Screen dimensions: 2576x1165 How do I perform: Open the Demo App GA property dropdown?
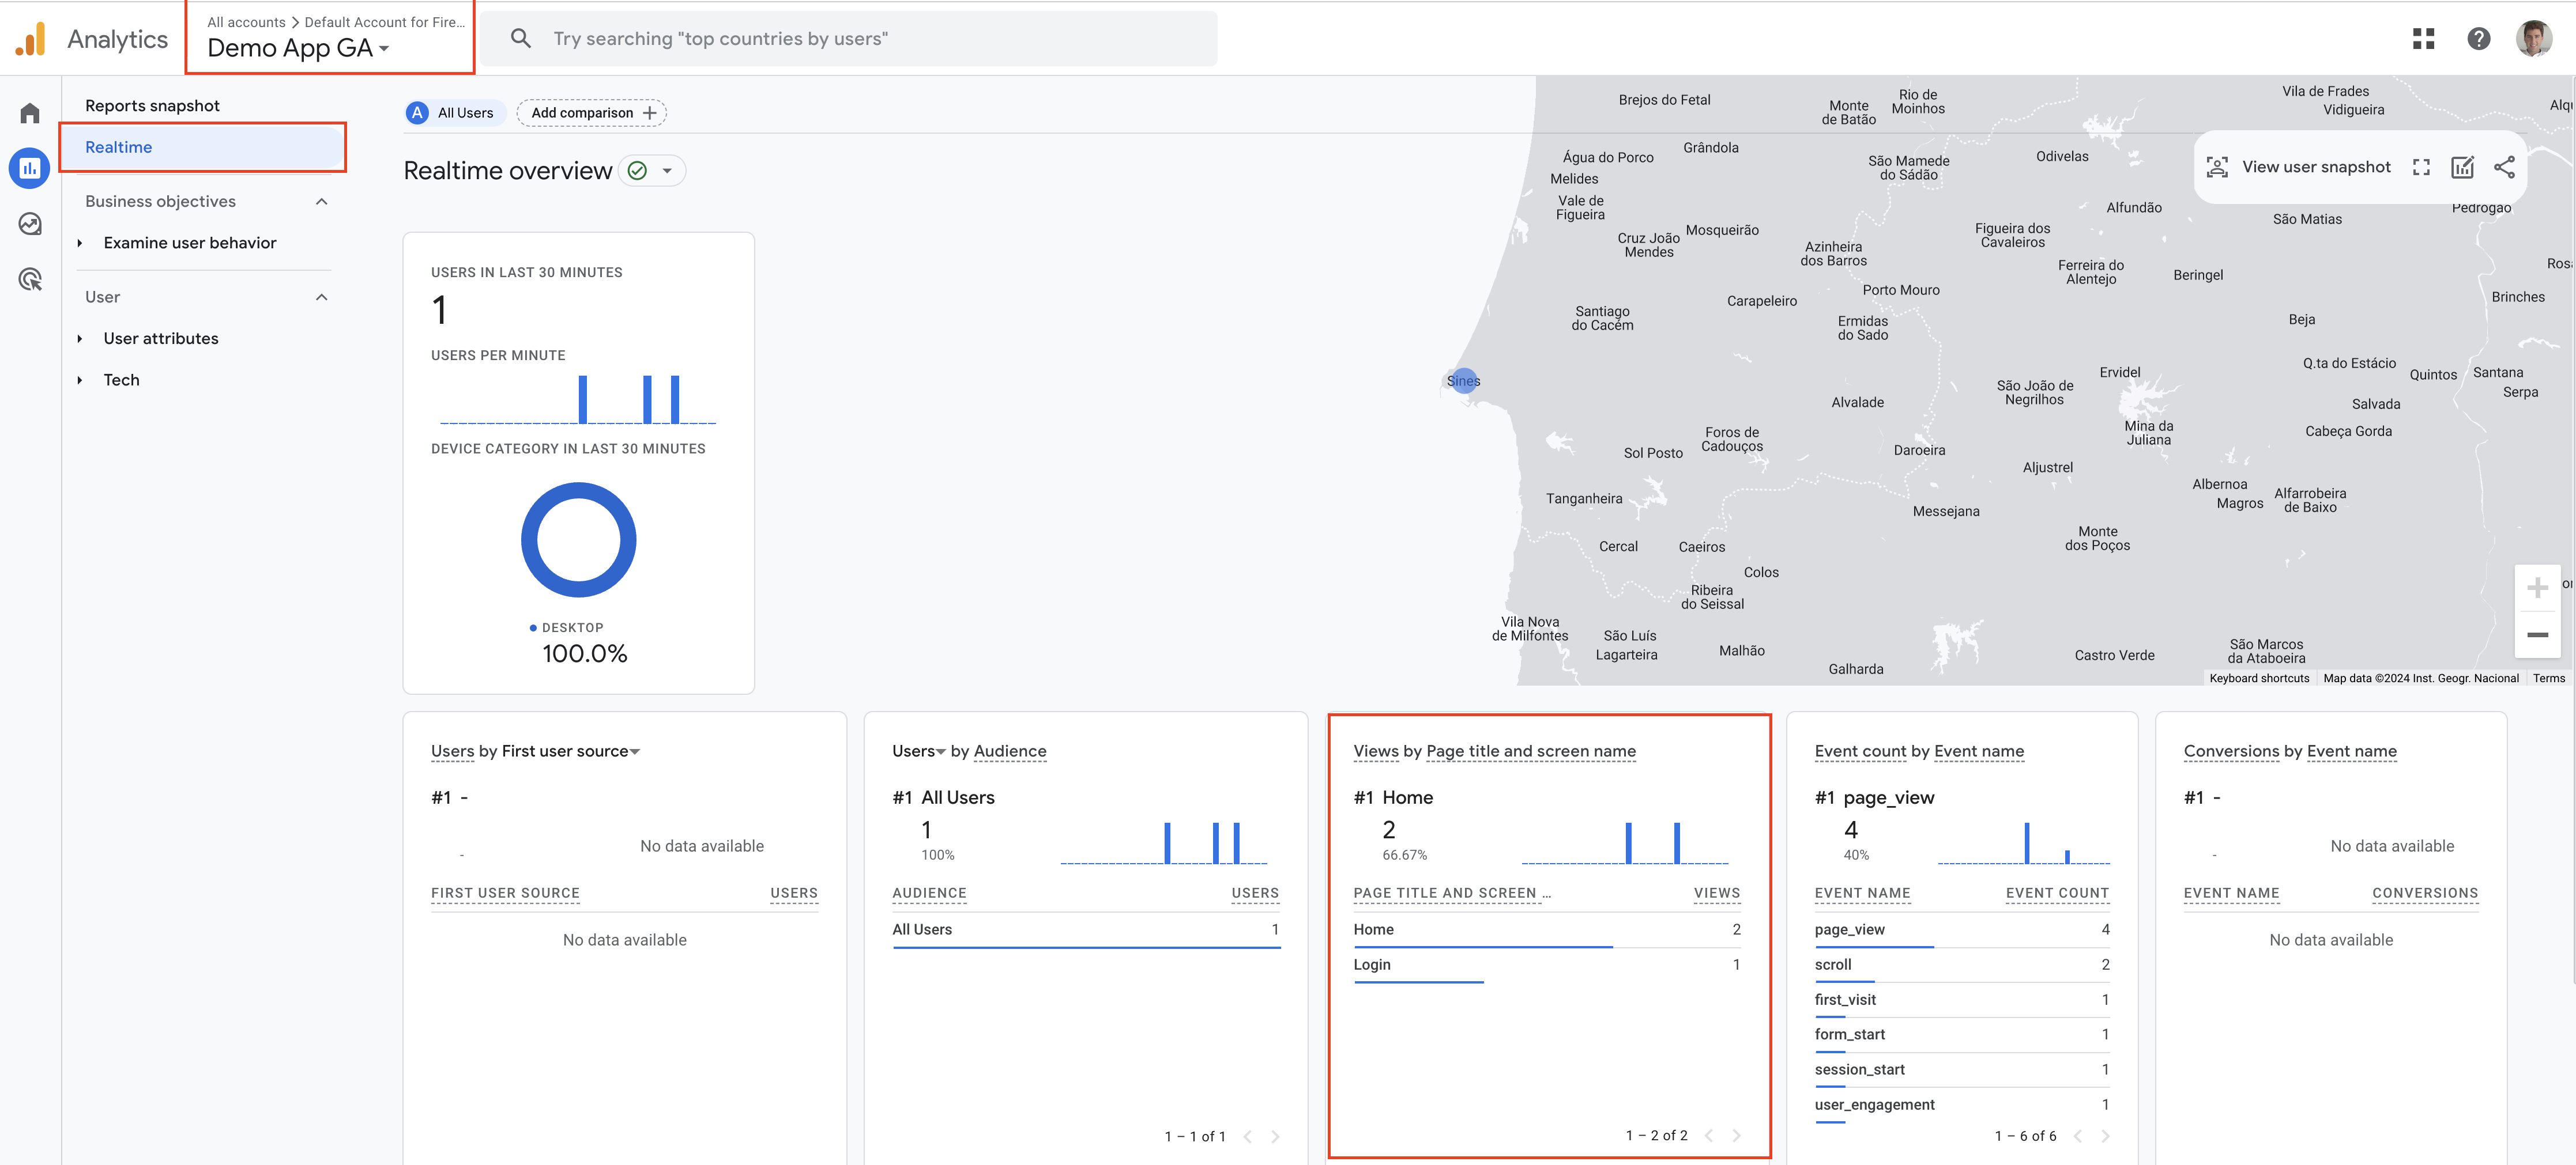tap(298, 48)
